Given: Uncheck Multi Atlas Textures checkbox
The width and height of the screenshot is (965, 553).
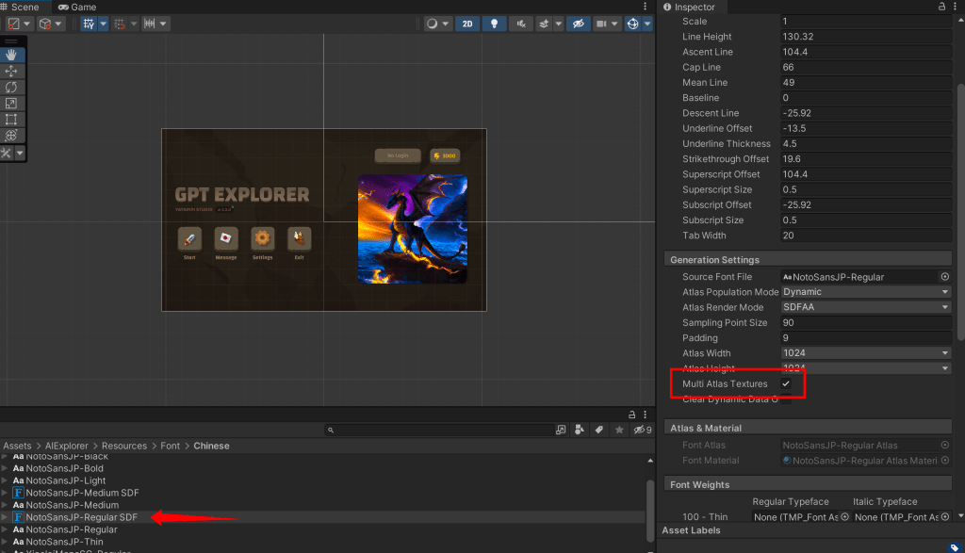Looking at the screenshot, I should point(786,383).
